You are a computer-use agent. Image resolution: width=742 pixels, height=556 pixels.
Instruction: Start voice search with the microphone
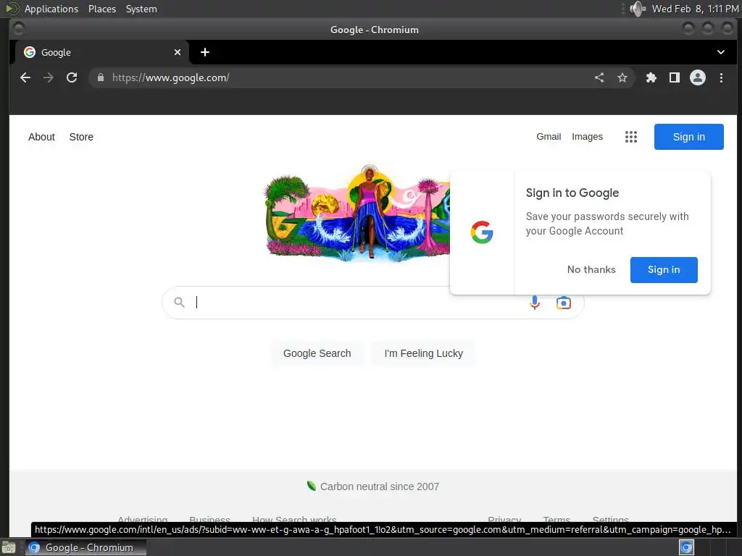[535, 303]
